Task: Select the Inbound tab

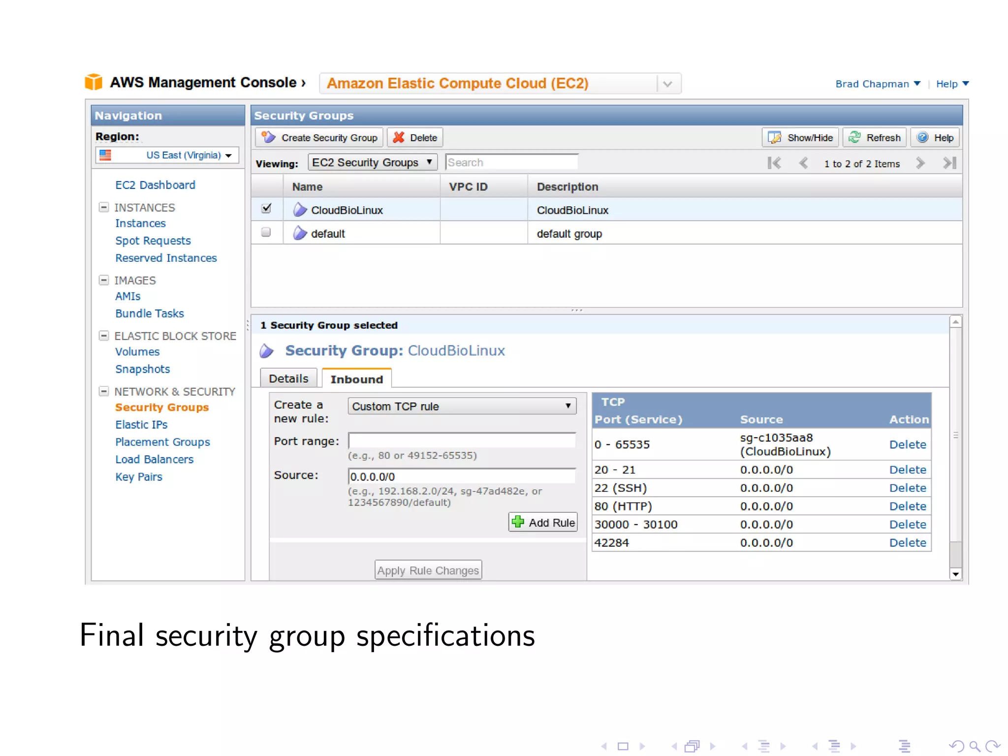Action: click(356, 379)
